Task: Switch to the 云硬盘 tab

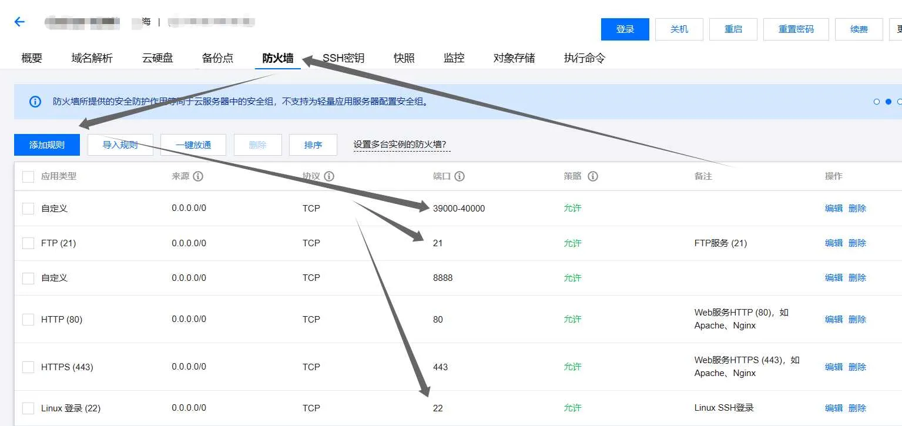Action: tap(157, 58)
